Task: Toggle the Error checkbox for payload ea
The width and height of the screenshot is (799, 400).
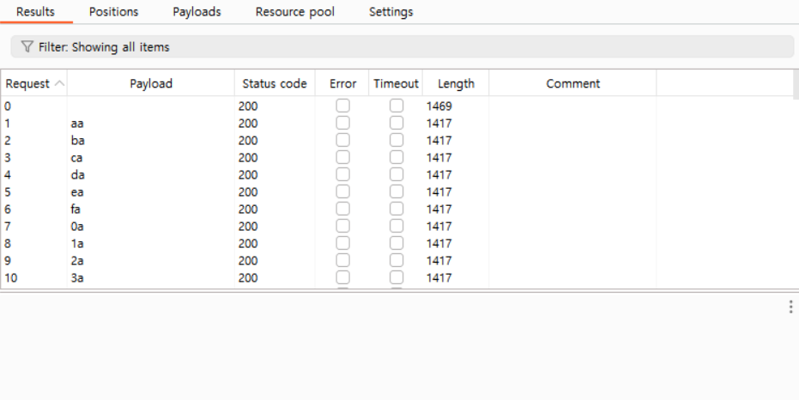Action: 343,191
